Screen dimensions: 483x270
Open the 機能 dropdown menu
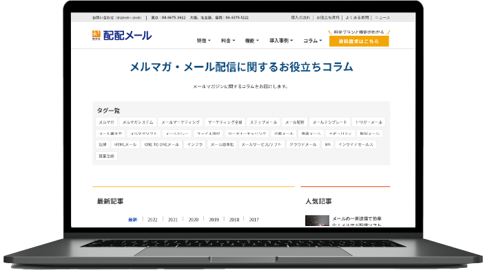(251, 41)
